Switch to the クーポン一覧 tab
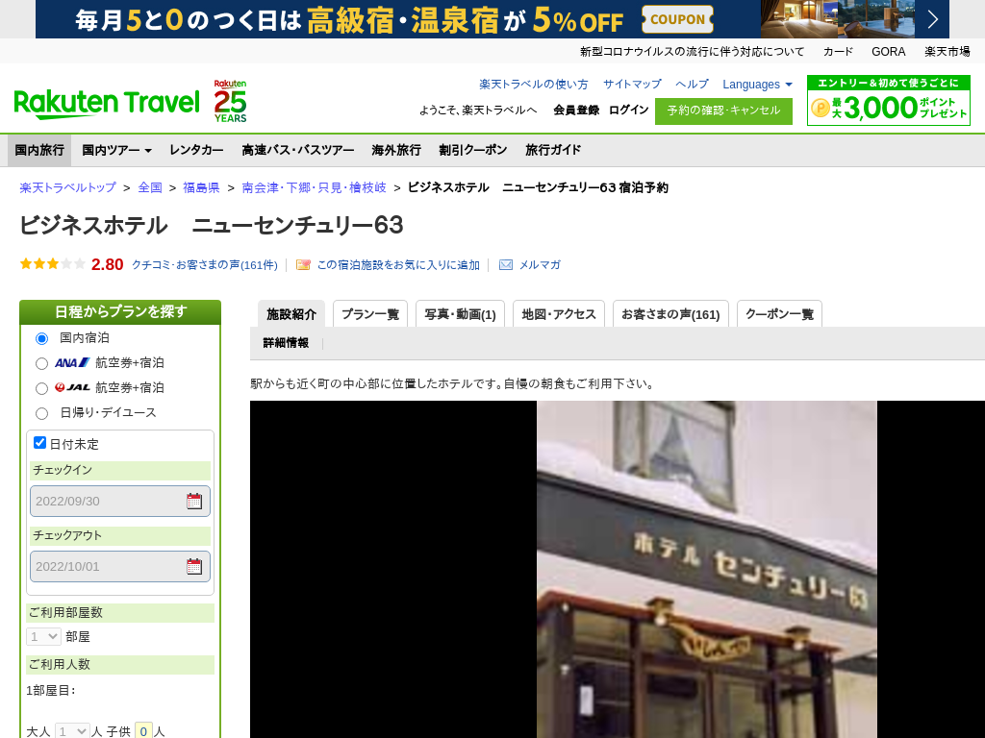Image resolution: width=985 pixels, height=738 pixels. click(779, 314)
